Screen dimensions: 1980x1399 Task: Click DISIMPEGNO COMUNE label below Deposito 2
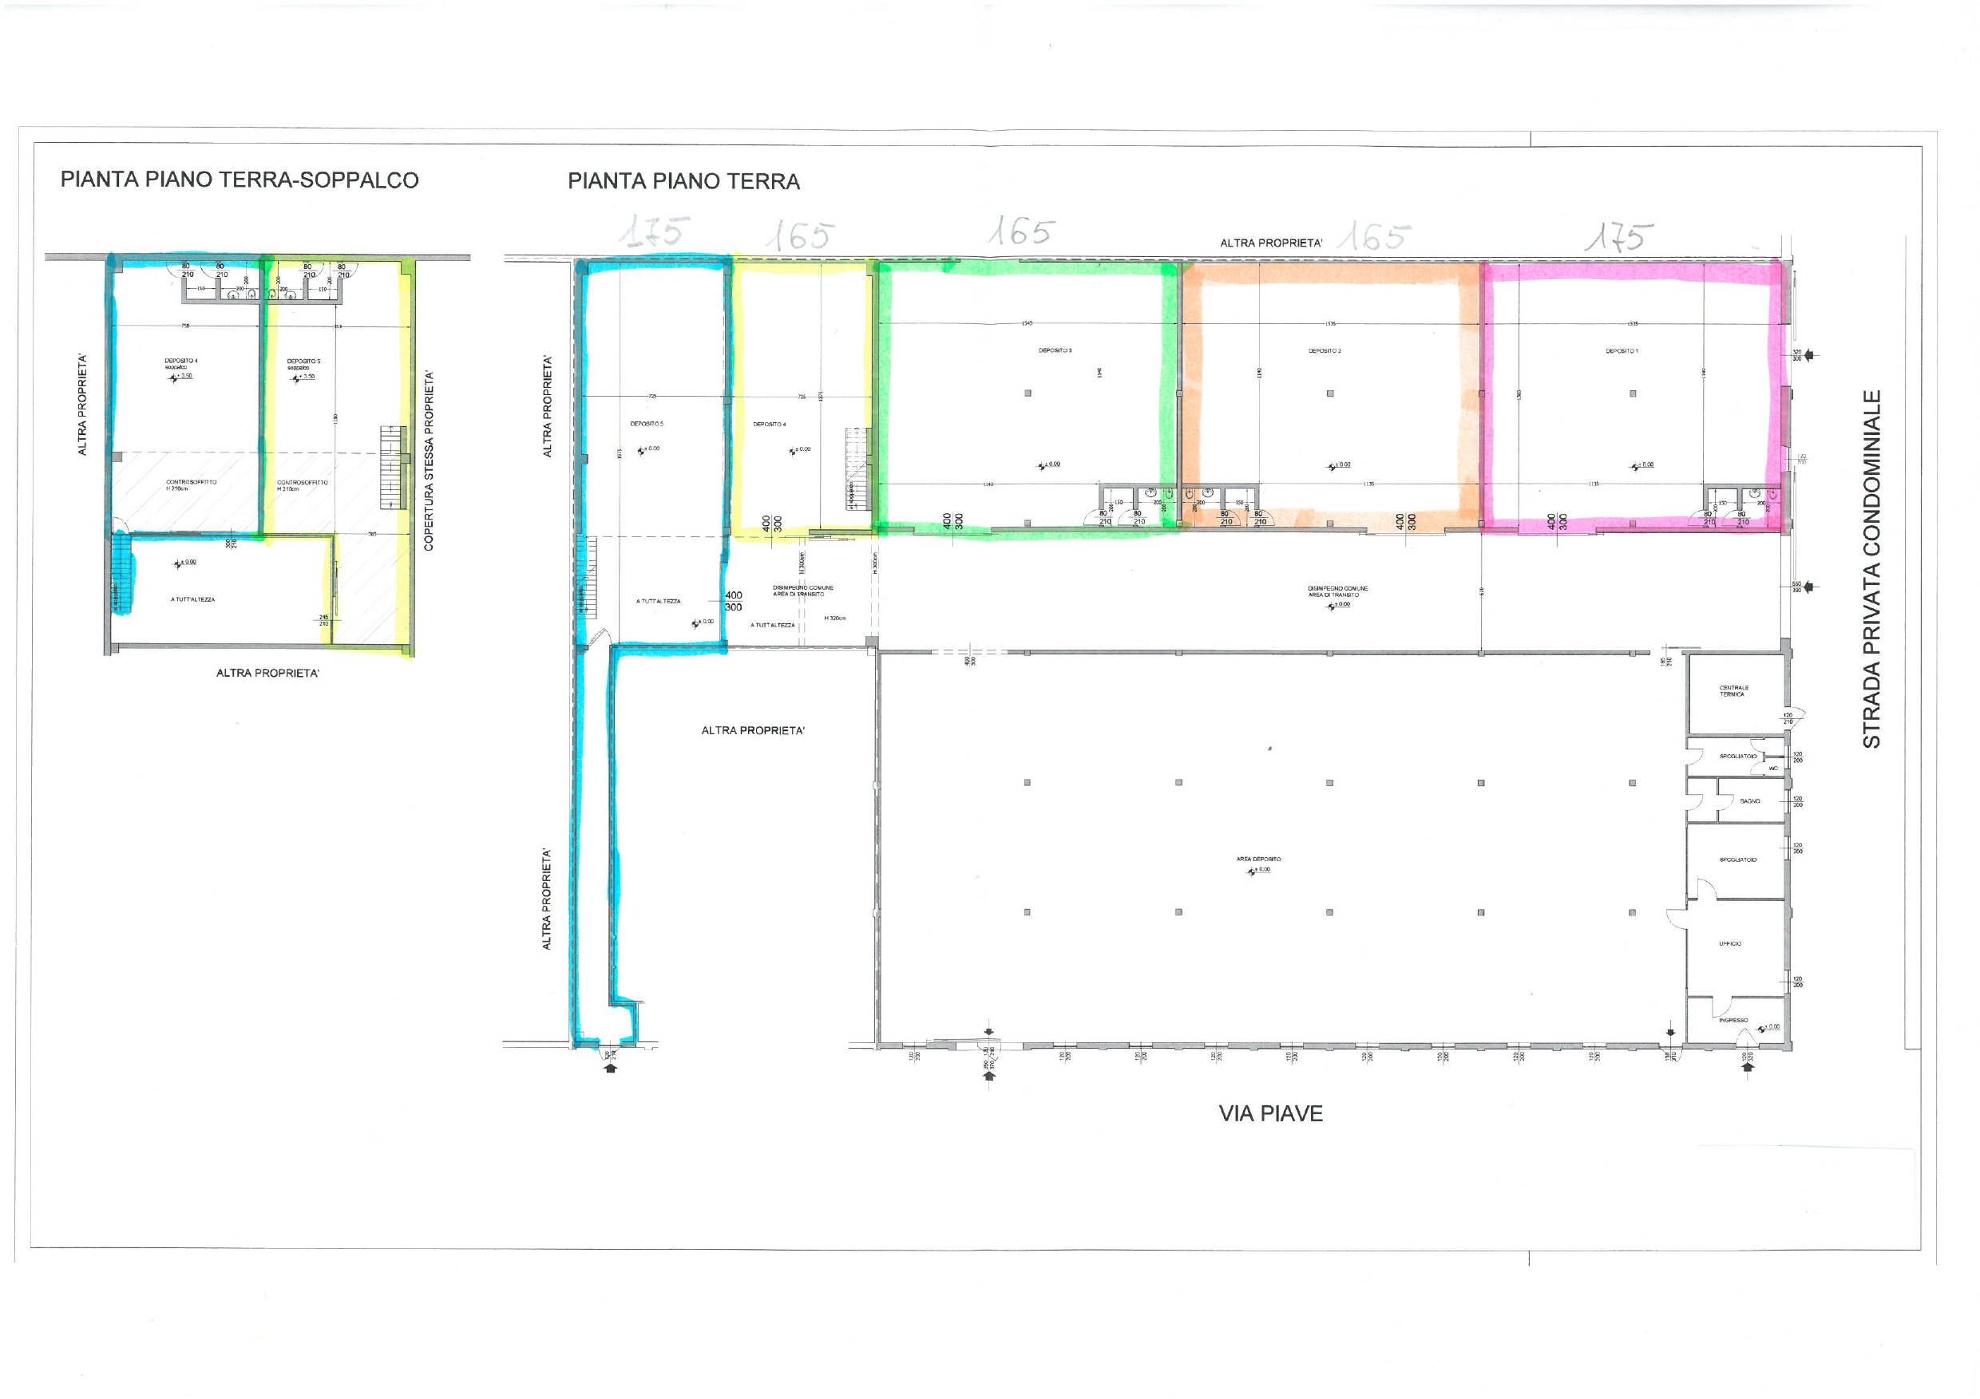(x=1337, y=591)
